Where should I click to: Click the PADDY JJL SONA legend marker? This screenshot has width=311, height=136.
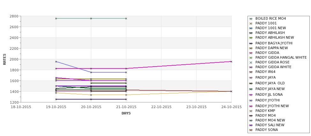coord(251,95)
